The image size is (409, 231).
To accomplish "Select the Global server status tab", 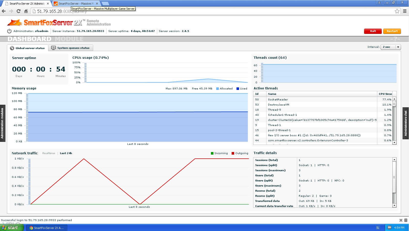I will click(27, 48).
